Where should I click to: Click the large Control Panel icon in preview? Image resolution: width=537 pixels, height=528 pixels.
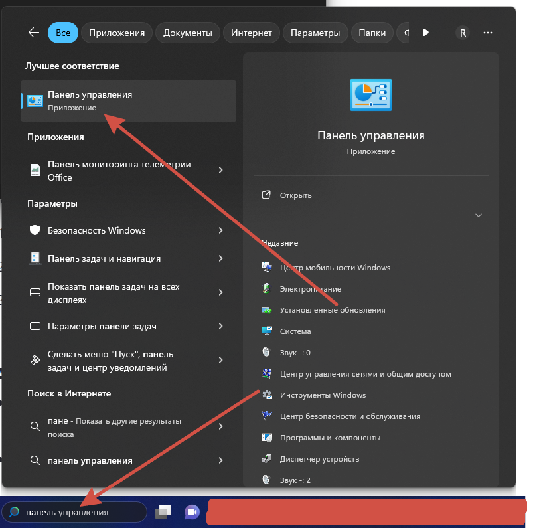pos(371,95)
